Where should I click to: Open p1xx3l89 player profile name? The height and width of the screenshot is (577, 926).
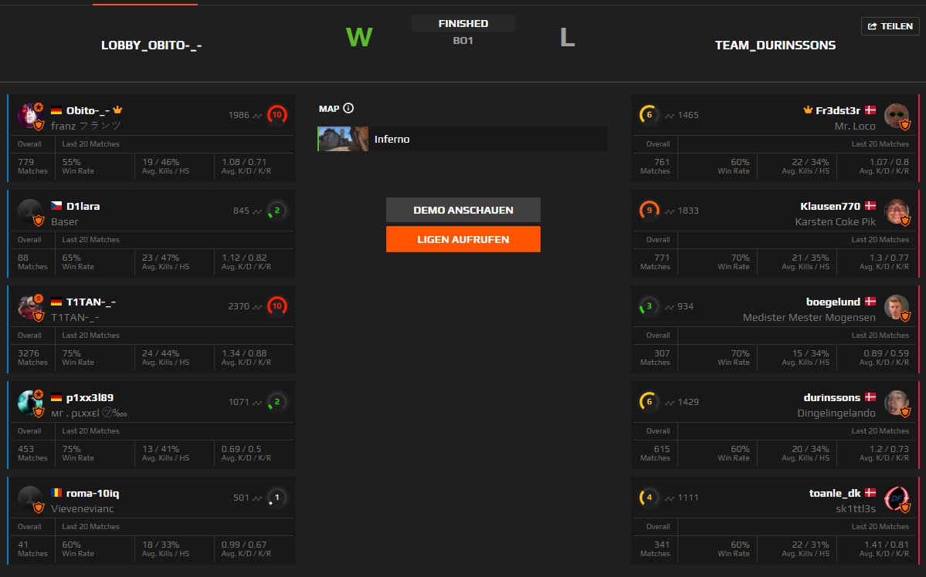(x=90, y=397)
